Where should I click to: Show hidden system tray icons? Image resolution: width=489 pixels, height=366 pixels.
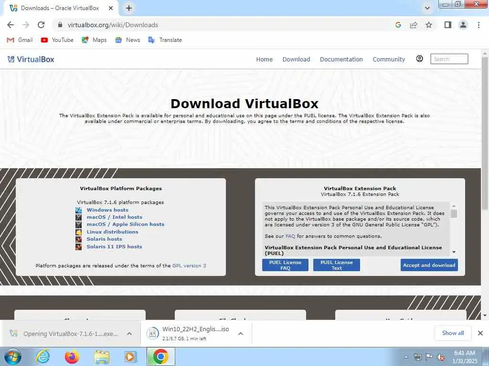coord(406,357)
